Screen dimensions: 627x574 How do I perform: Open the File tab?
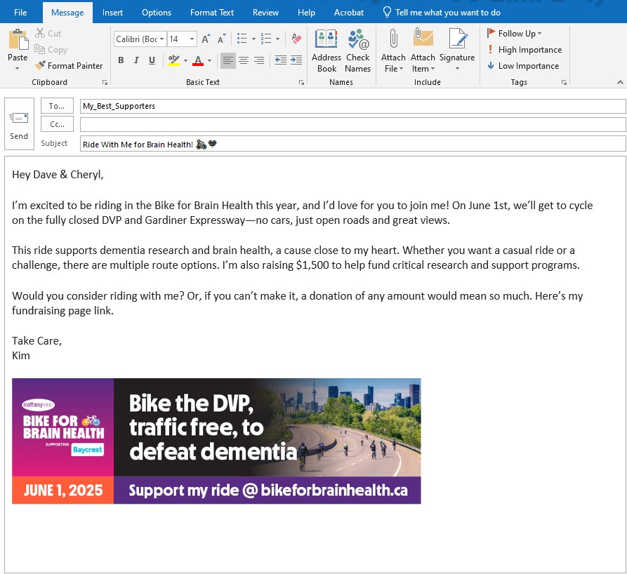[x=20, y=13]
